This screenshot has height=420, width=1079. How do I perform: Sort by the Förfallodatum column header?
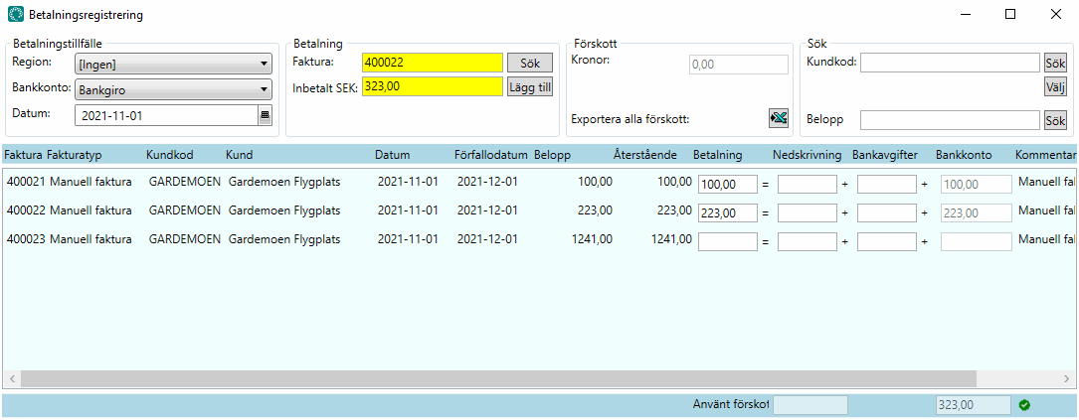(490, 156)
